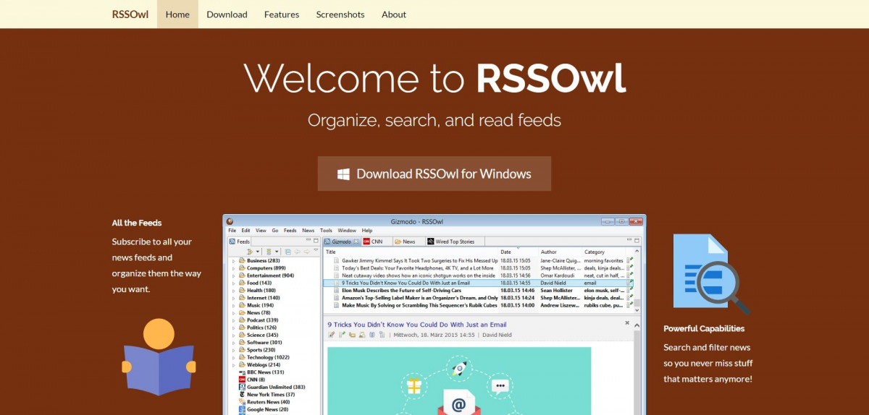Expand the Science folder arrow
The width and height of the screenshot is (869, 415).
pos(233,335)
